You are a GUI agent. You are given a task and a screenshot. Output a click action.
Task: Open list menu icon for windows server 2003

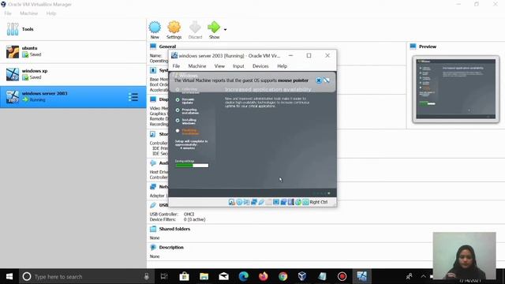click(133, 97)
